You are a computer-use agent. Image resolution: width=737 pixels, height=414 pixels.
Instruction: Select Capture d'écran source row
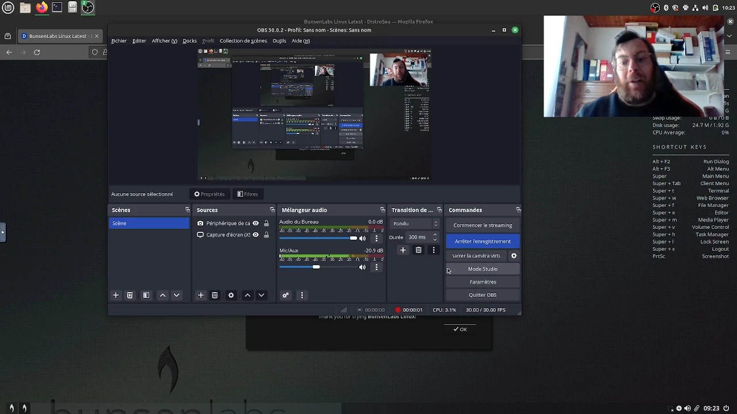click(233, 235)
